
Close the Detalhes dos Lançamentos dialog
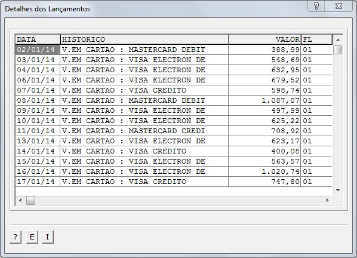point(338,6)
